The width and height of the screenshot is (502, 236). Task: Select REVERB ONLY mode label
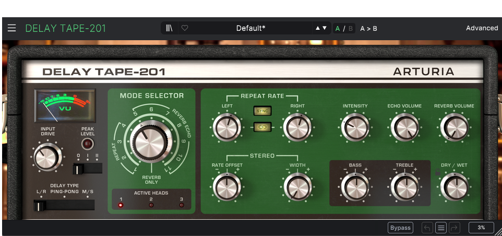[151, 179]
